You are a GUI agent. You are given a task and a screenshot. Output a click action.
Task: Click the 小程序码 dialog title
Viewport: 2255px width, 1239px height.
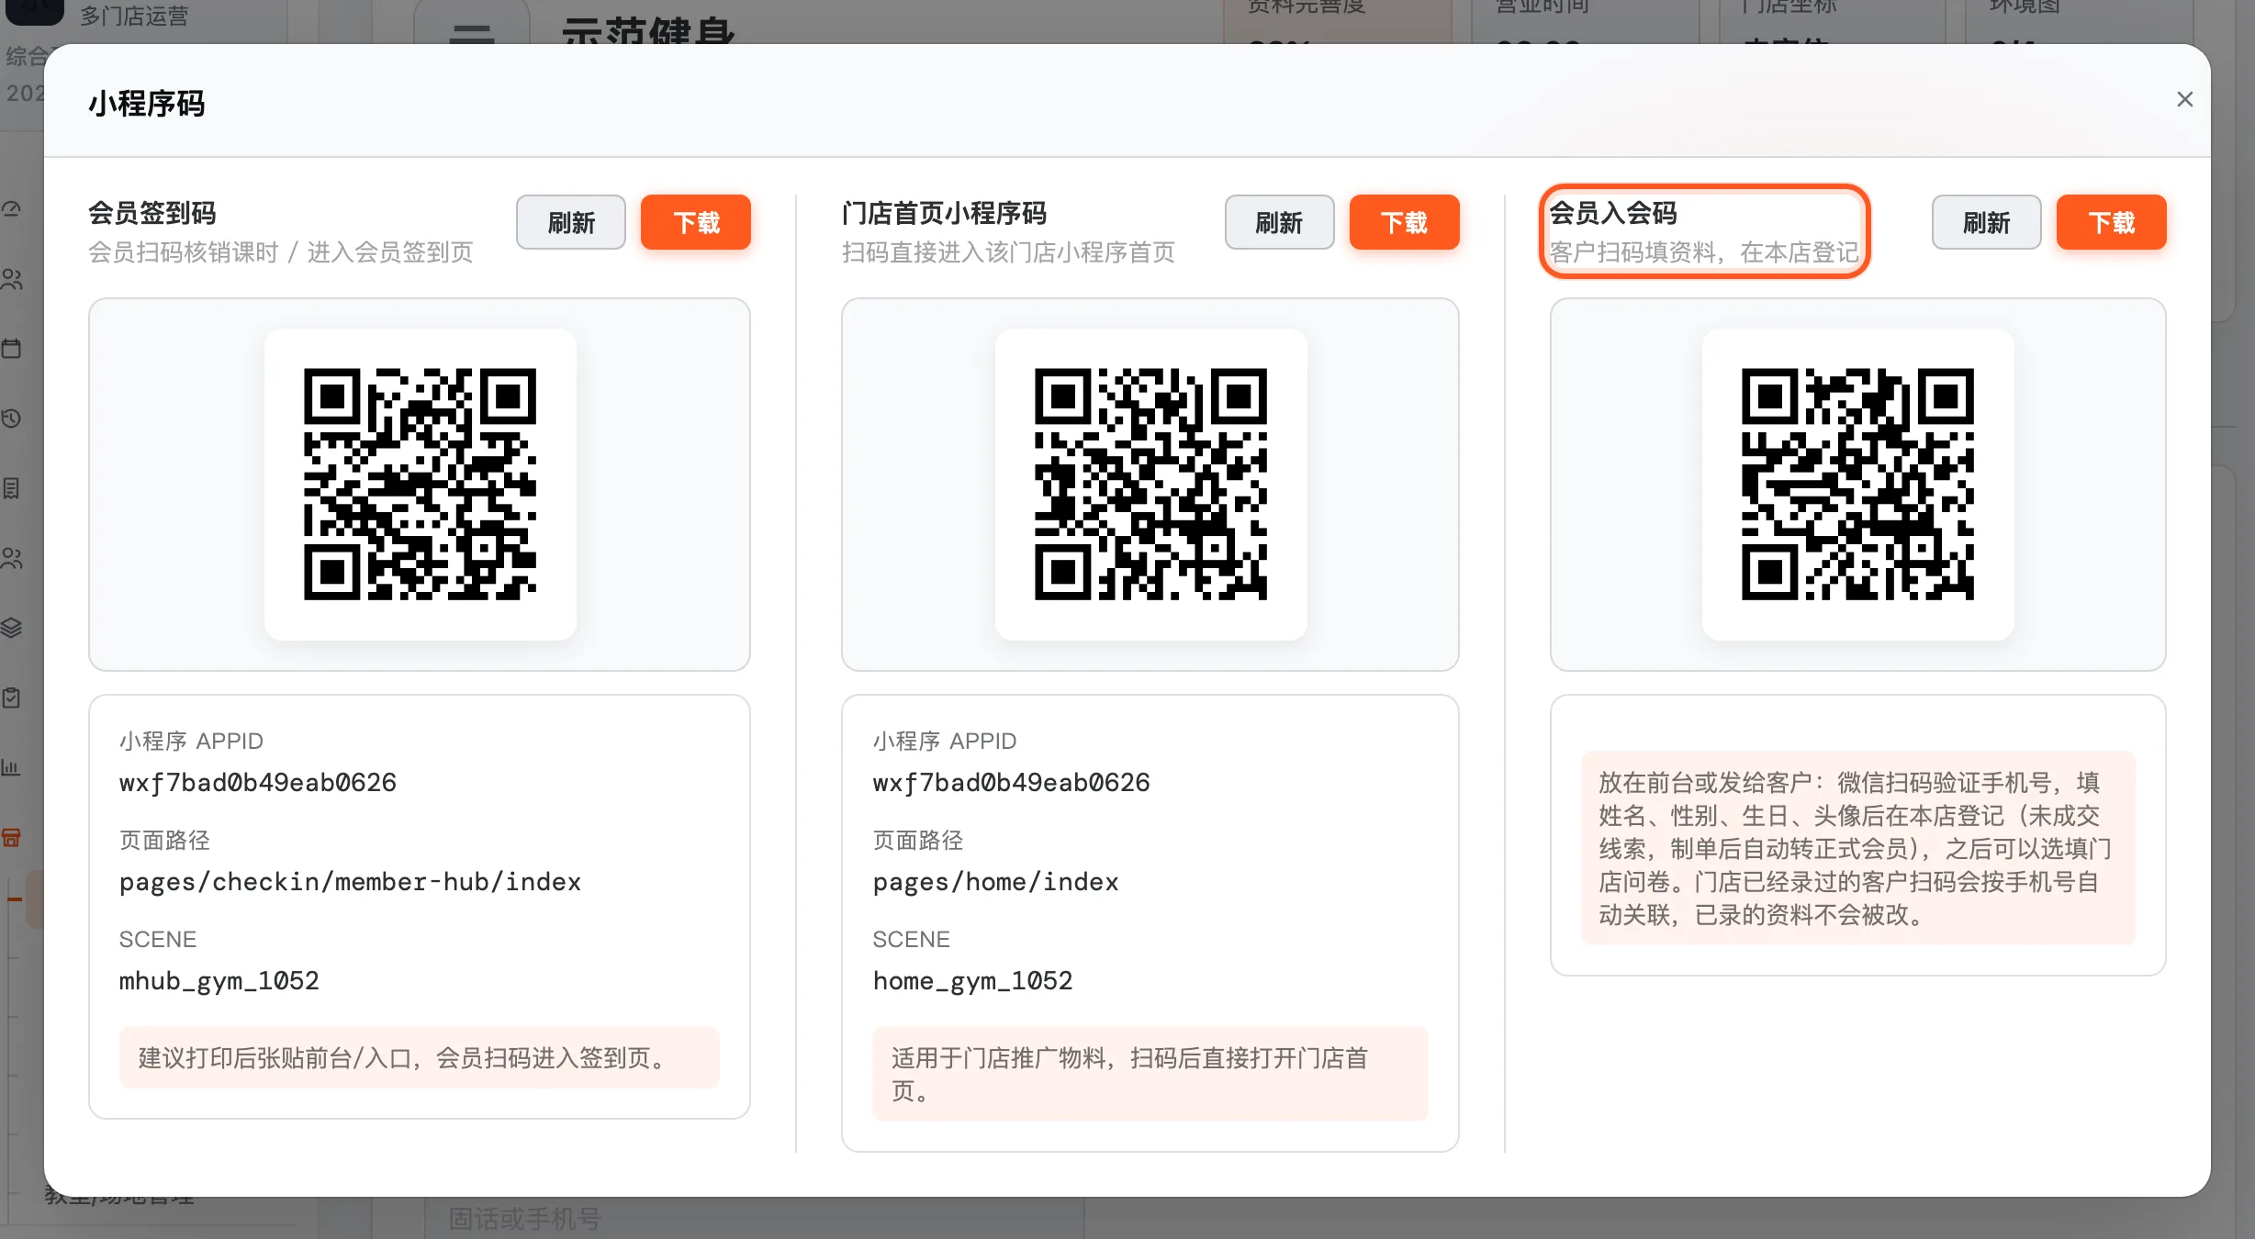(x=147, y=104)
